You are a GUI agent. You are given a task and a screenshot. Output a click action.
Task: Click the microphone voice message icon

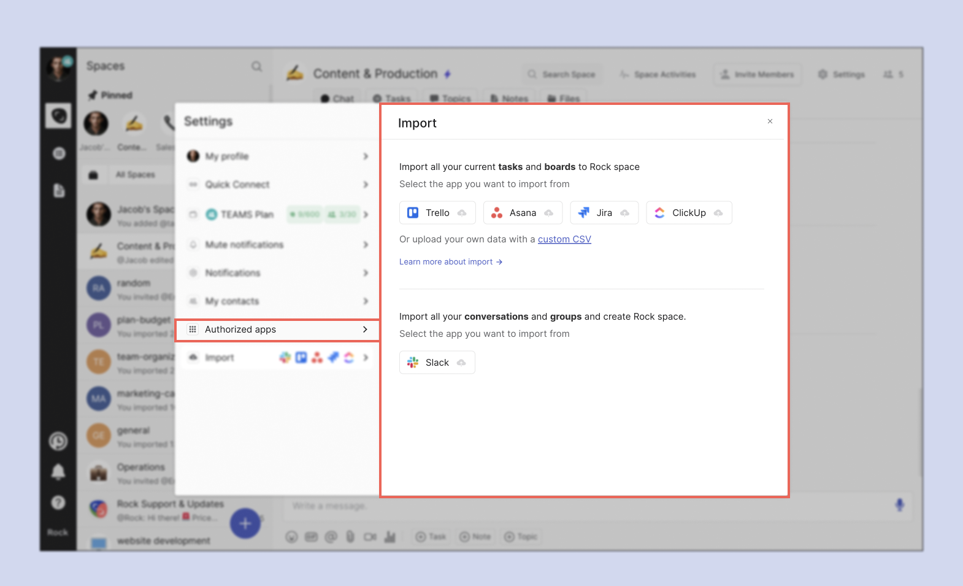(899, 505)
